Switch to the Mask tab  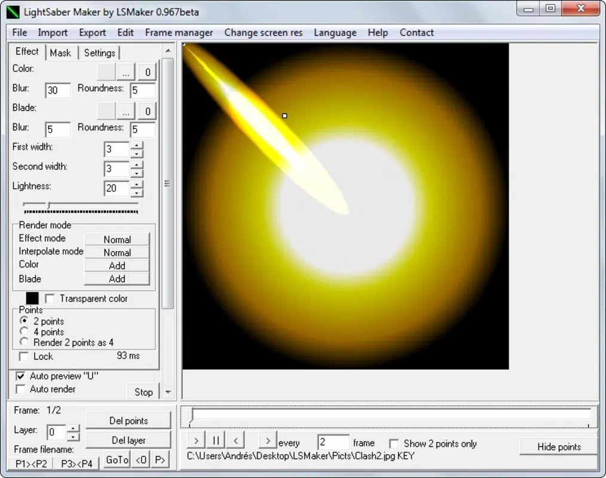tap(60, 53)
